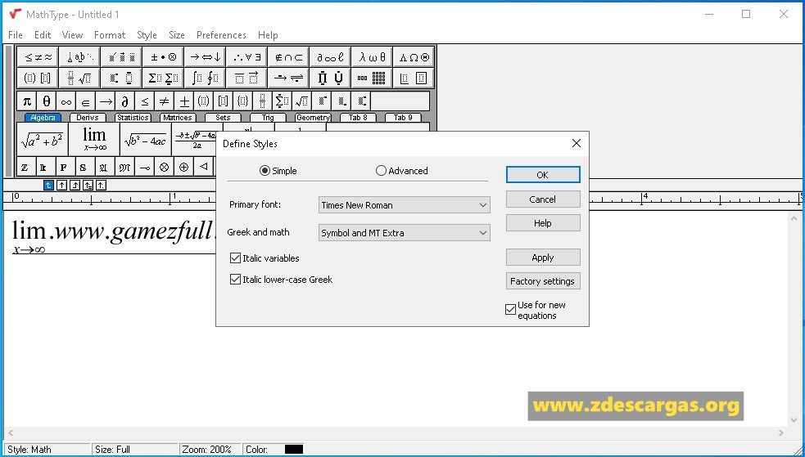Open the Style menu
The width and height of the screenshot is (805, 457).
[147, 35]
